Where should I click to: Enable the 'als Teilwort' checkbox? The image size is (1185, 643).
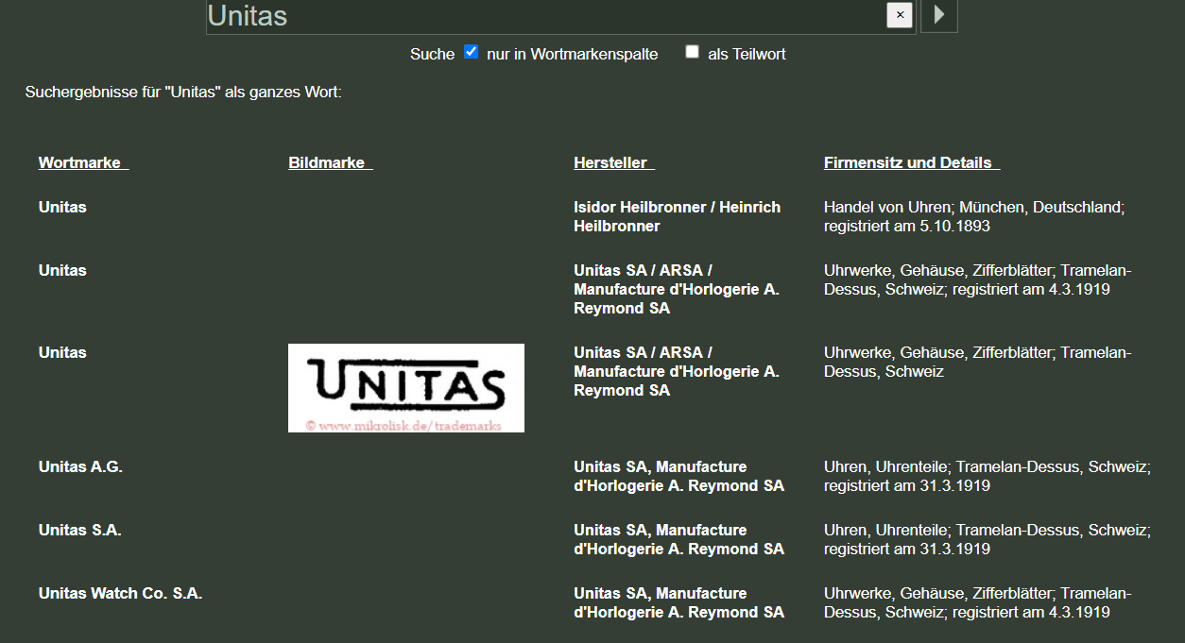pos(692,52)
